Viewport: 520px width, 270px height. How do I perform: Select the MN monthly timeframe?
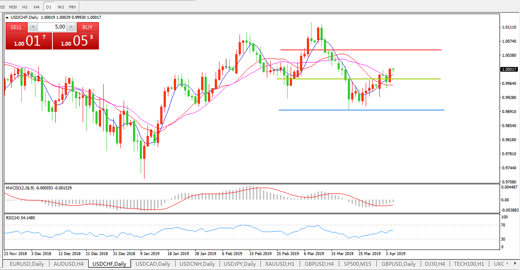pos(73,7)
